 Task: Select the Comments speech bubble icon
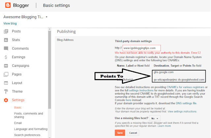tap(6, 48)
